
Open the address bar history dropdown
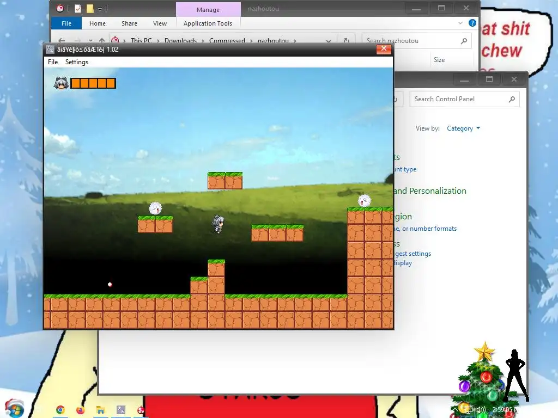tap(328, 40)
